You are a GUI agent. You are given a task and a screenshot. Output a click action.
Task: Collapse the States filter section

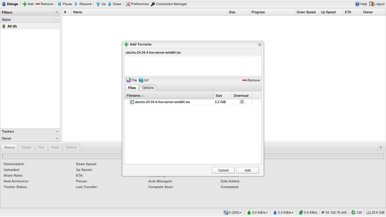(57, 20)
